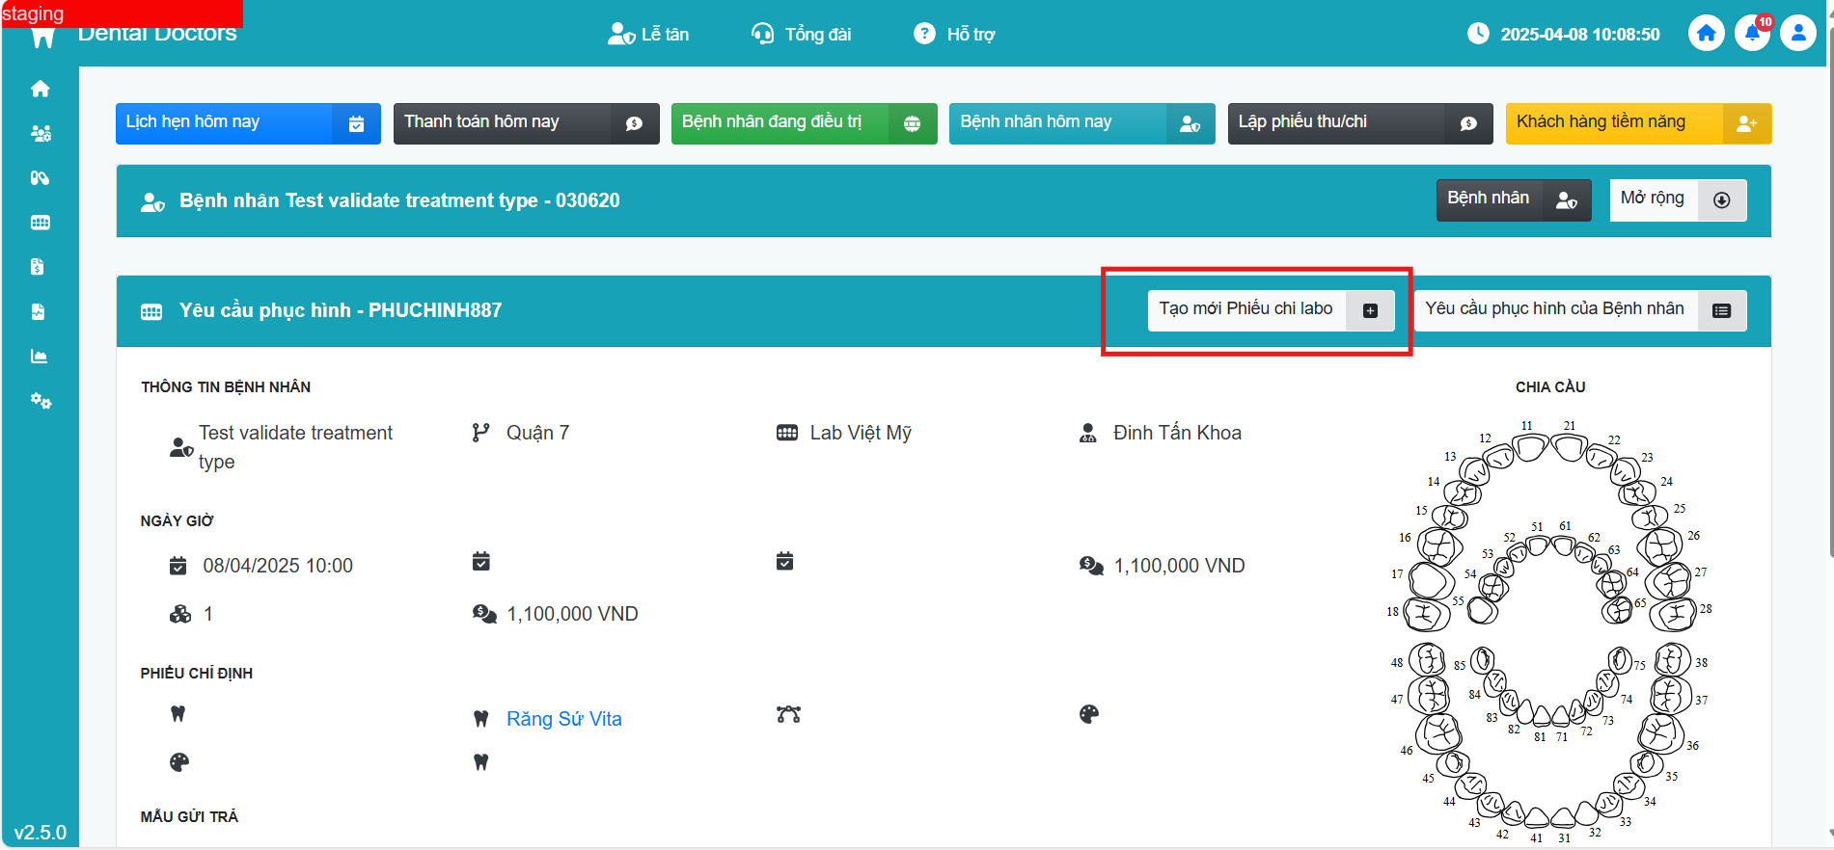This screenshot has width=1834, height=850.
Task: Open the Hỗ trợ menu
Action: click(955, 35)
